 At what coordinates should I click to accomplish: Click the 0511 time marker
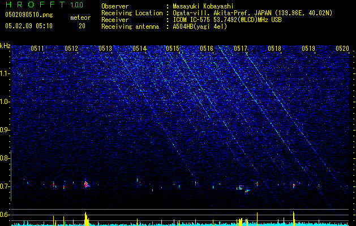[x=37, y=49]
